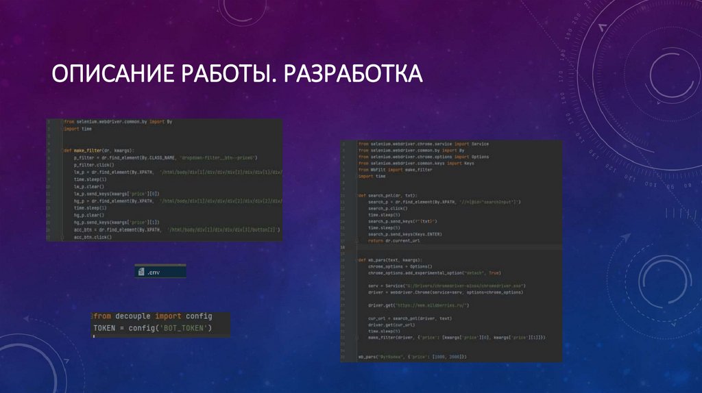Click the .env file icon

click(x=141, y=272)
